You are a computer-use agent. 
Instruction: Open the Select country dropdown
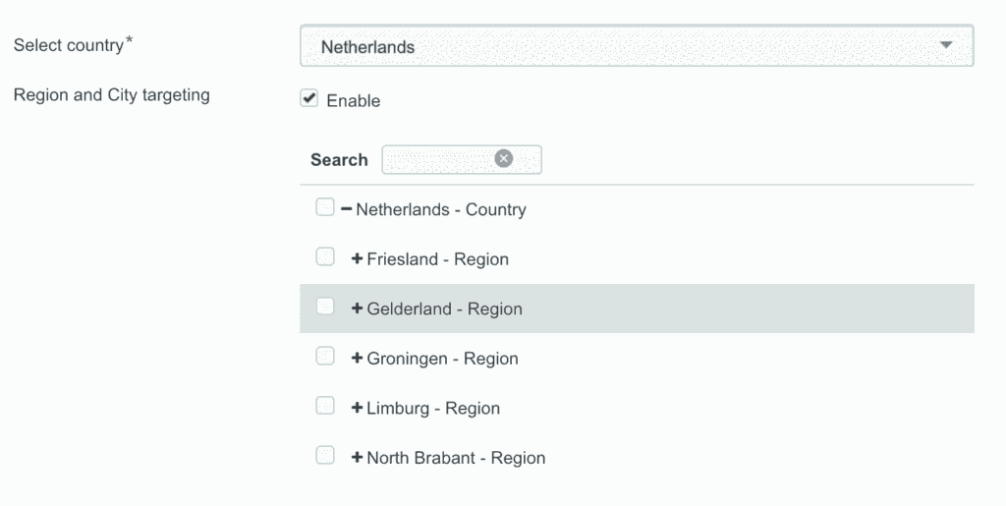(636, 46)
